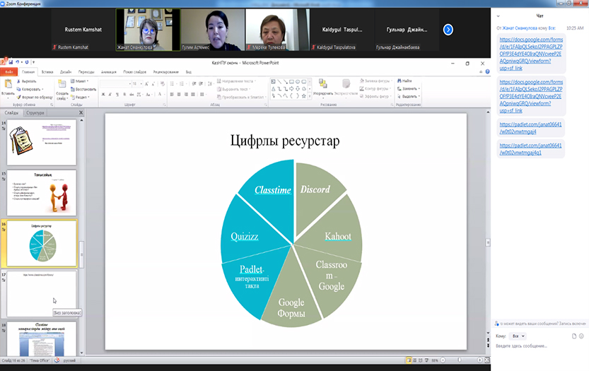Open the chat recipient 'Все' dropdown
This screenshot has width=589, height=371.
pyautogui.click(x=518, y=336)
